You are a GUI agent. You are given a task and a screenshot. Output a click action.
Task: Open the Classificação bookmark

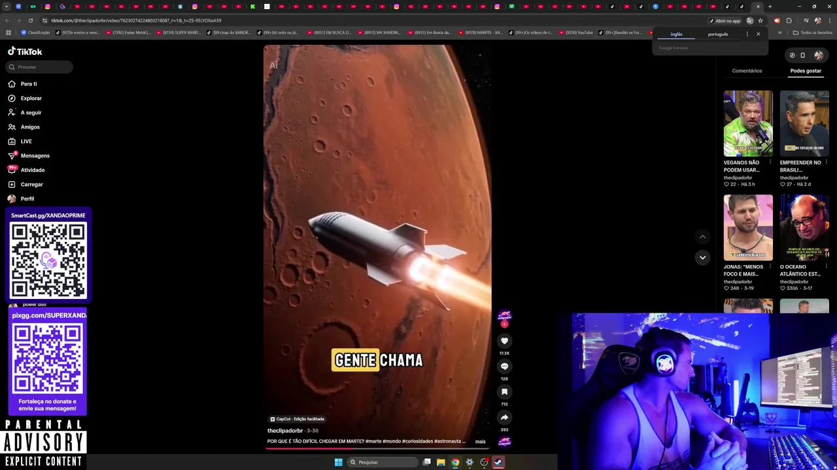(x=35, y=33)
